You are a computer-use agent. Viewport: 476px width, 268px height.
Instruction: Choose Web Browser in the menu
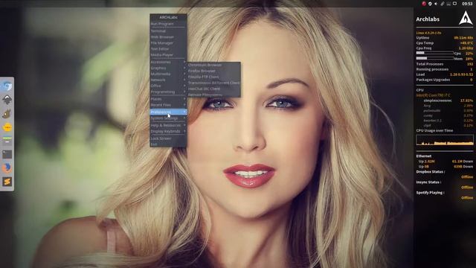[x=168, y=37]
